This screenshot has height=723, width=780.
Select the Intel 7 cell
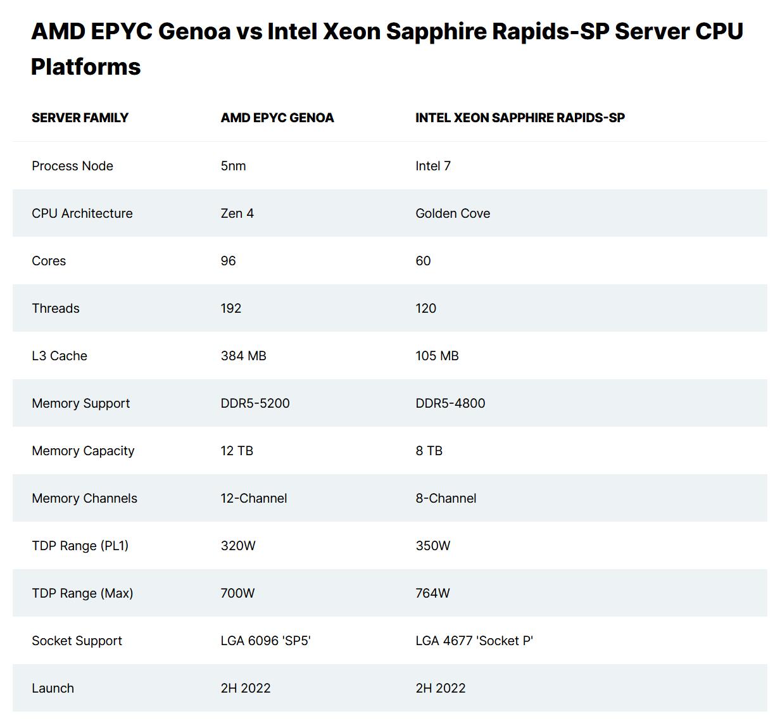click(x=433, y=166)
